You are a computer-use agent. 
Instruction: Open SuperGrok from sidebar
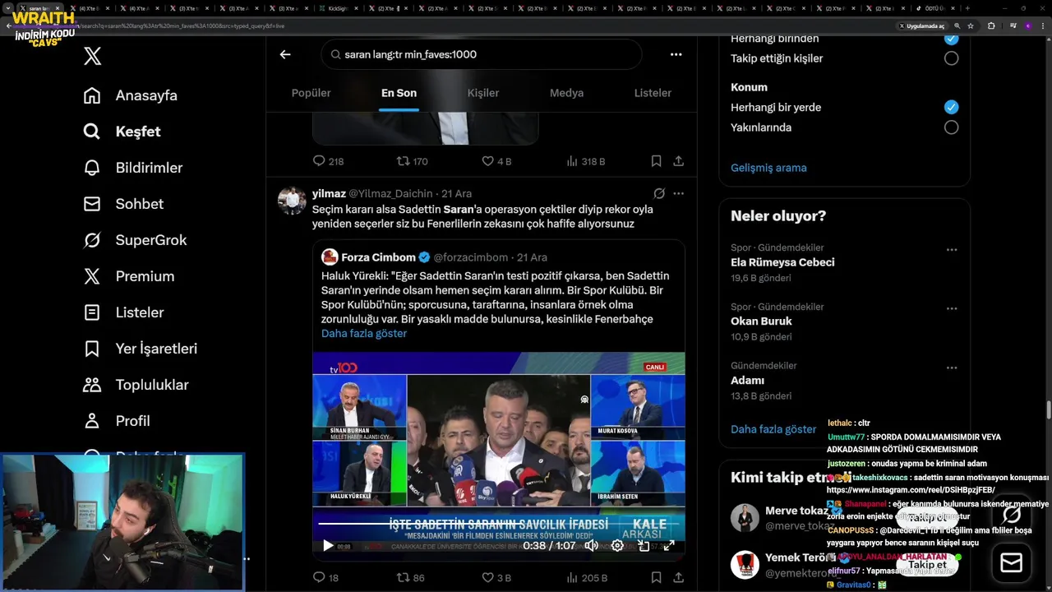pos(135,240)
